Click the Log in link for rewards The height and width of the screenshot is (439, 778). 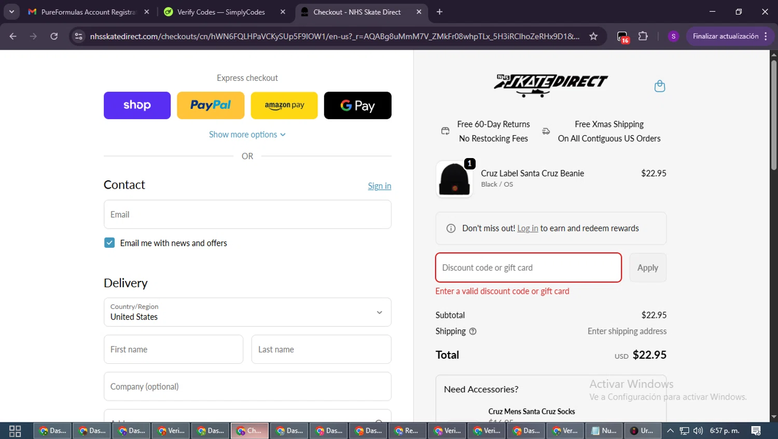[527, 229]
